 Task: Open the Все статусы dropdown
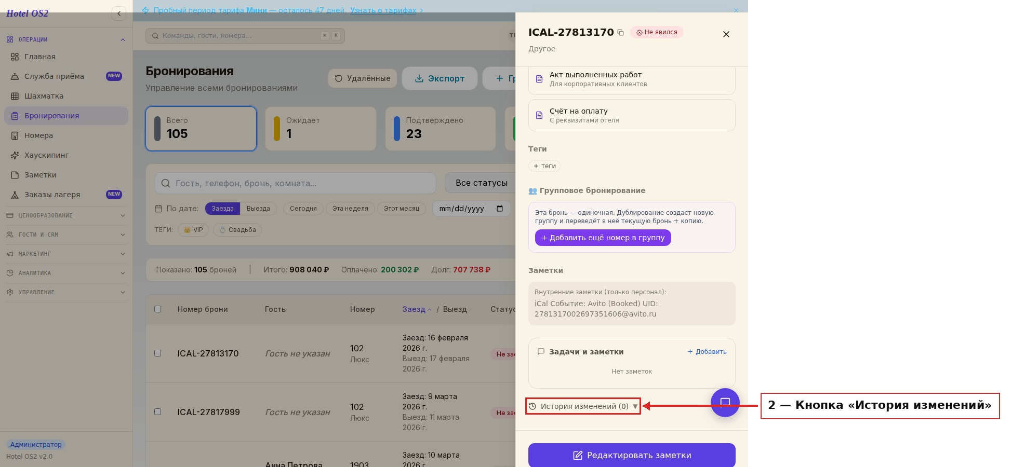(481, 183)
